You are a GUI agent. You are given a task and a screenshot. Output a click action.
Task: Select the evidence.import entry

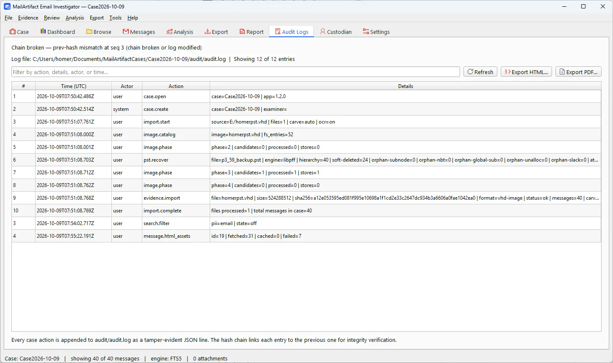[x=306, y=198]
